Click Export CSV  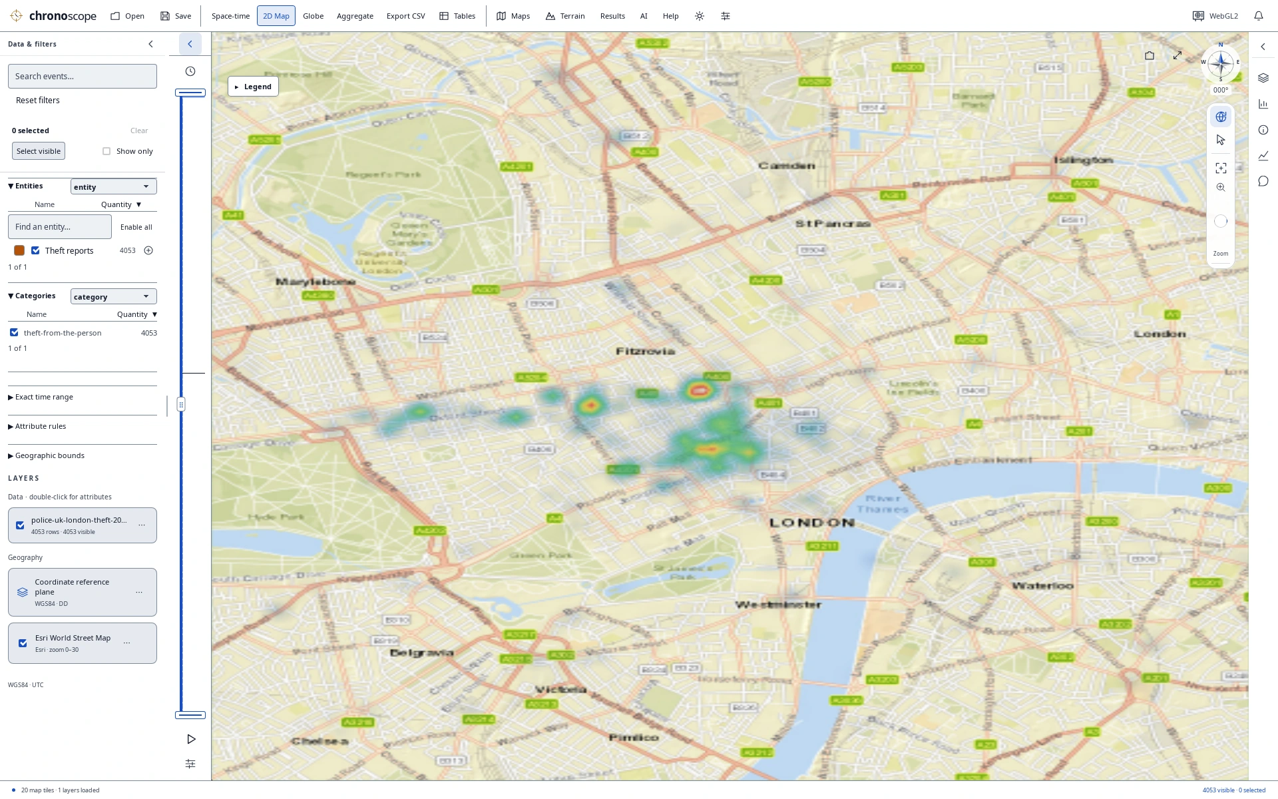405,16
